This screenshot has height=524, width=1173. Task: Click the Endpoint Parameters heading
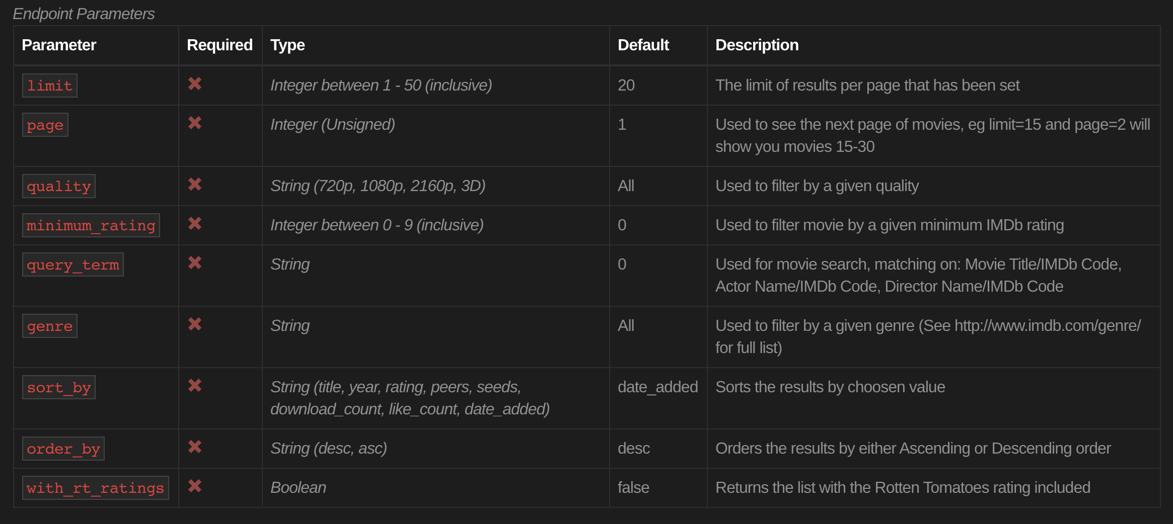pos(84,14)
